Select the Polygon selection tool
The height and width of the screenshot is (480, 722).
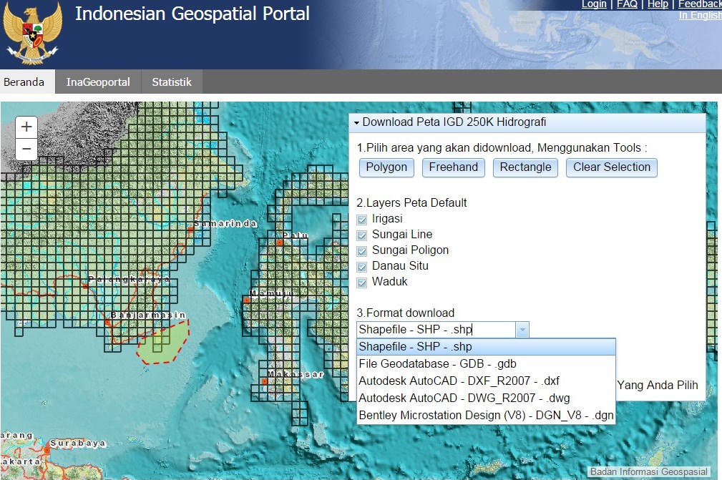click(x=386, y=167)
